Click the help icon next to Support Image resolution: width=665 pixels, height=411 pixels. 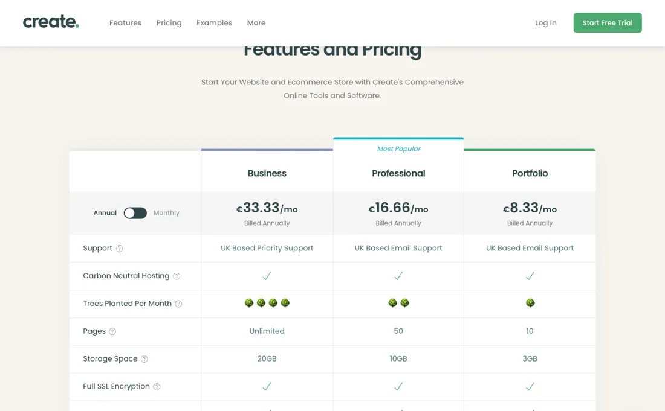pyautogui.click(x=120, y=249)
